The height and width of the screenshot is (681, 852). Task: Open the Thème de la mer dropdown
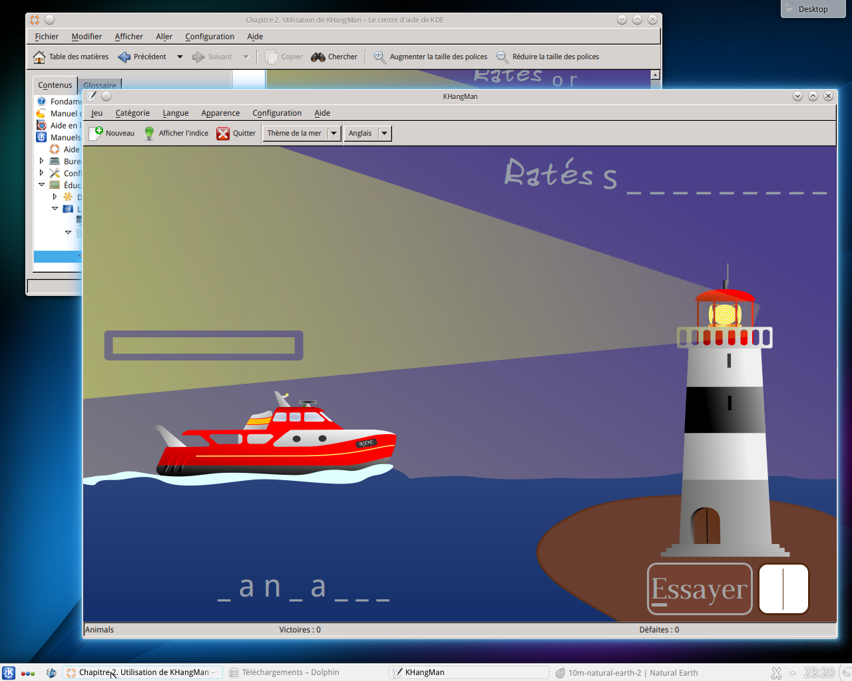tap(302, 133)
